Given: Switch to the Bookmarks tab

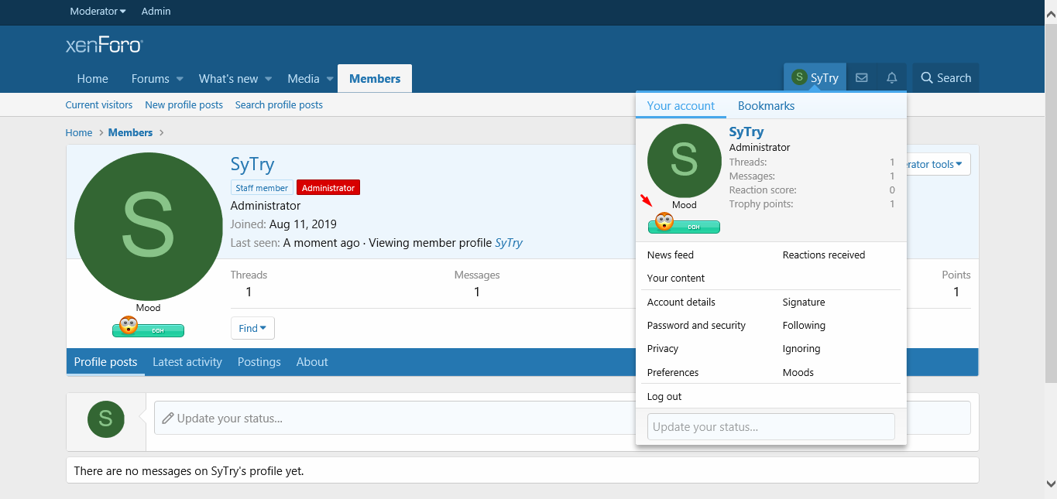Looking at the screenshot, I should [766, 106].
